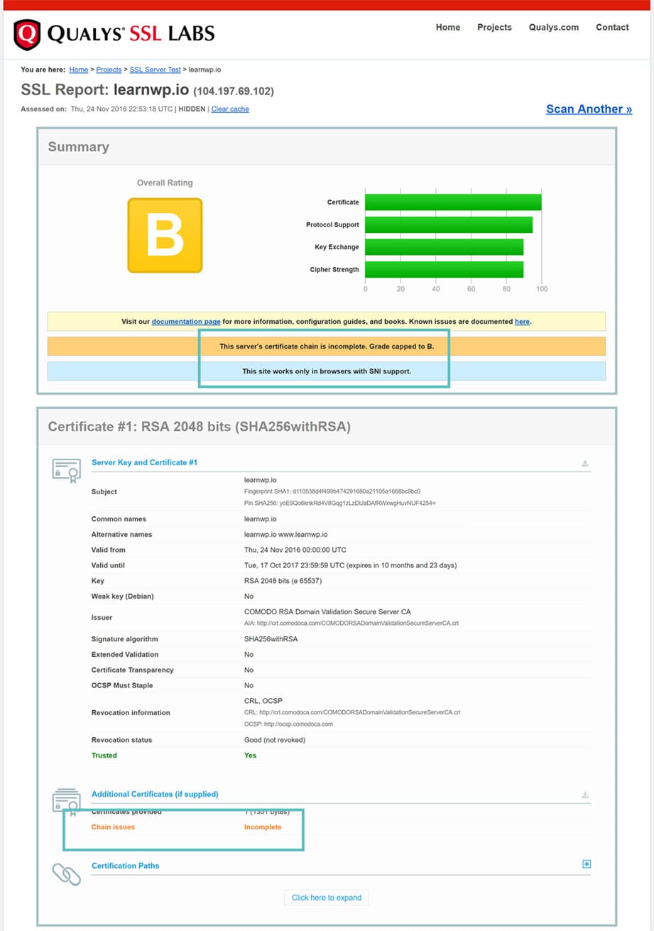654x931 pixels.
Task: Expand the Certification Paths plus box
Action: (587, 864)
